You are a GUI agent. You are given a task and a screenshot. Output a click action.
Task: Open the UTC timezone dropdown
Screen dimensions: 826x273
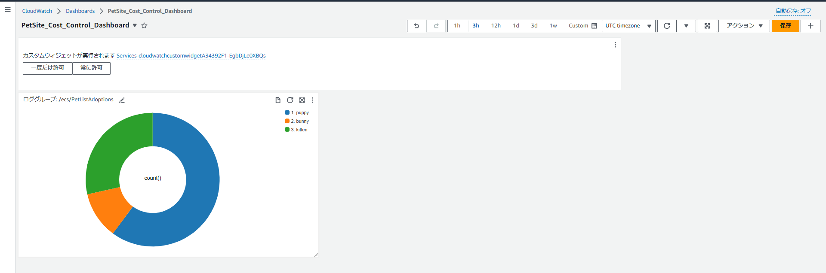(629, 26)
